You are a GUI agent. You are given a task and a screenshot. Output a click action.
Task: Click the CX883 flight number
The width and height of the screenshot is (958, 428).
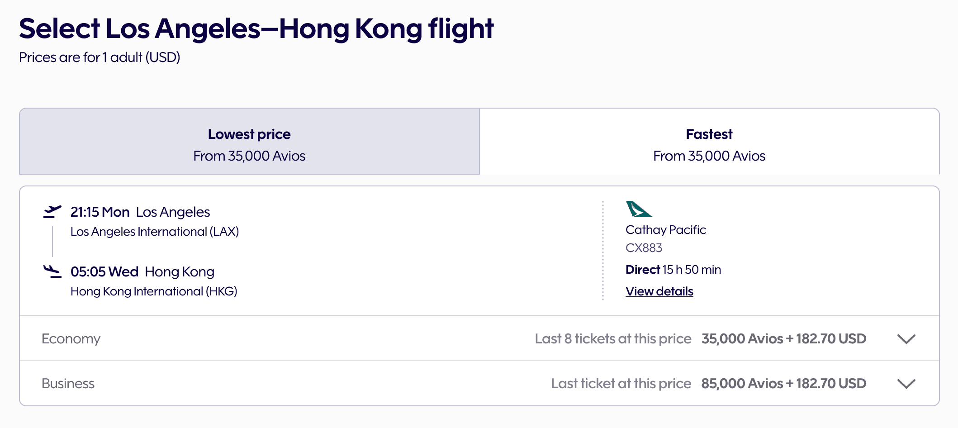(644, 247)
